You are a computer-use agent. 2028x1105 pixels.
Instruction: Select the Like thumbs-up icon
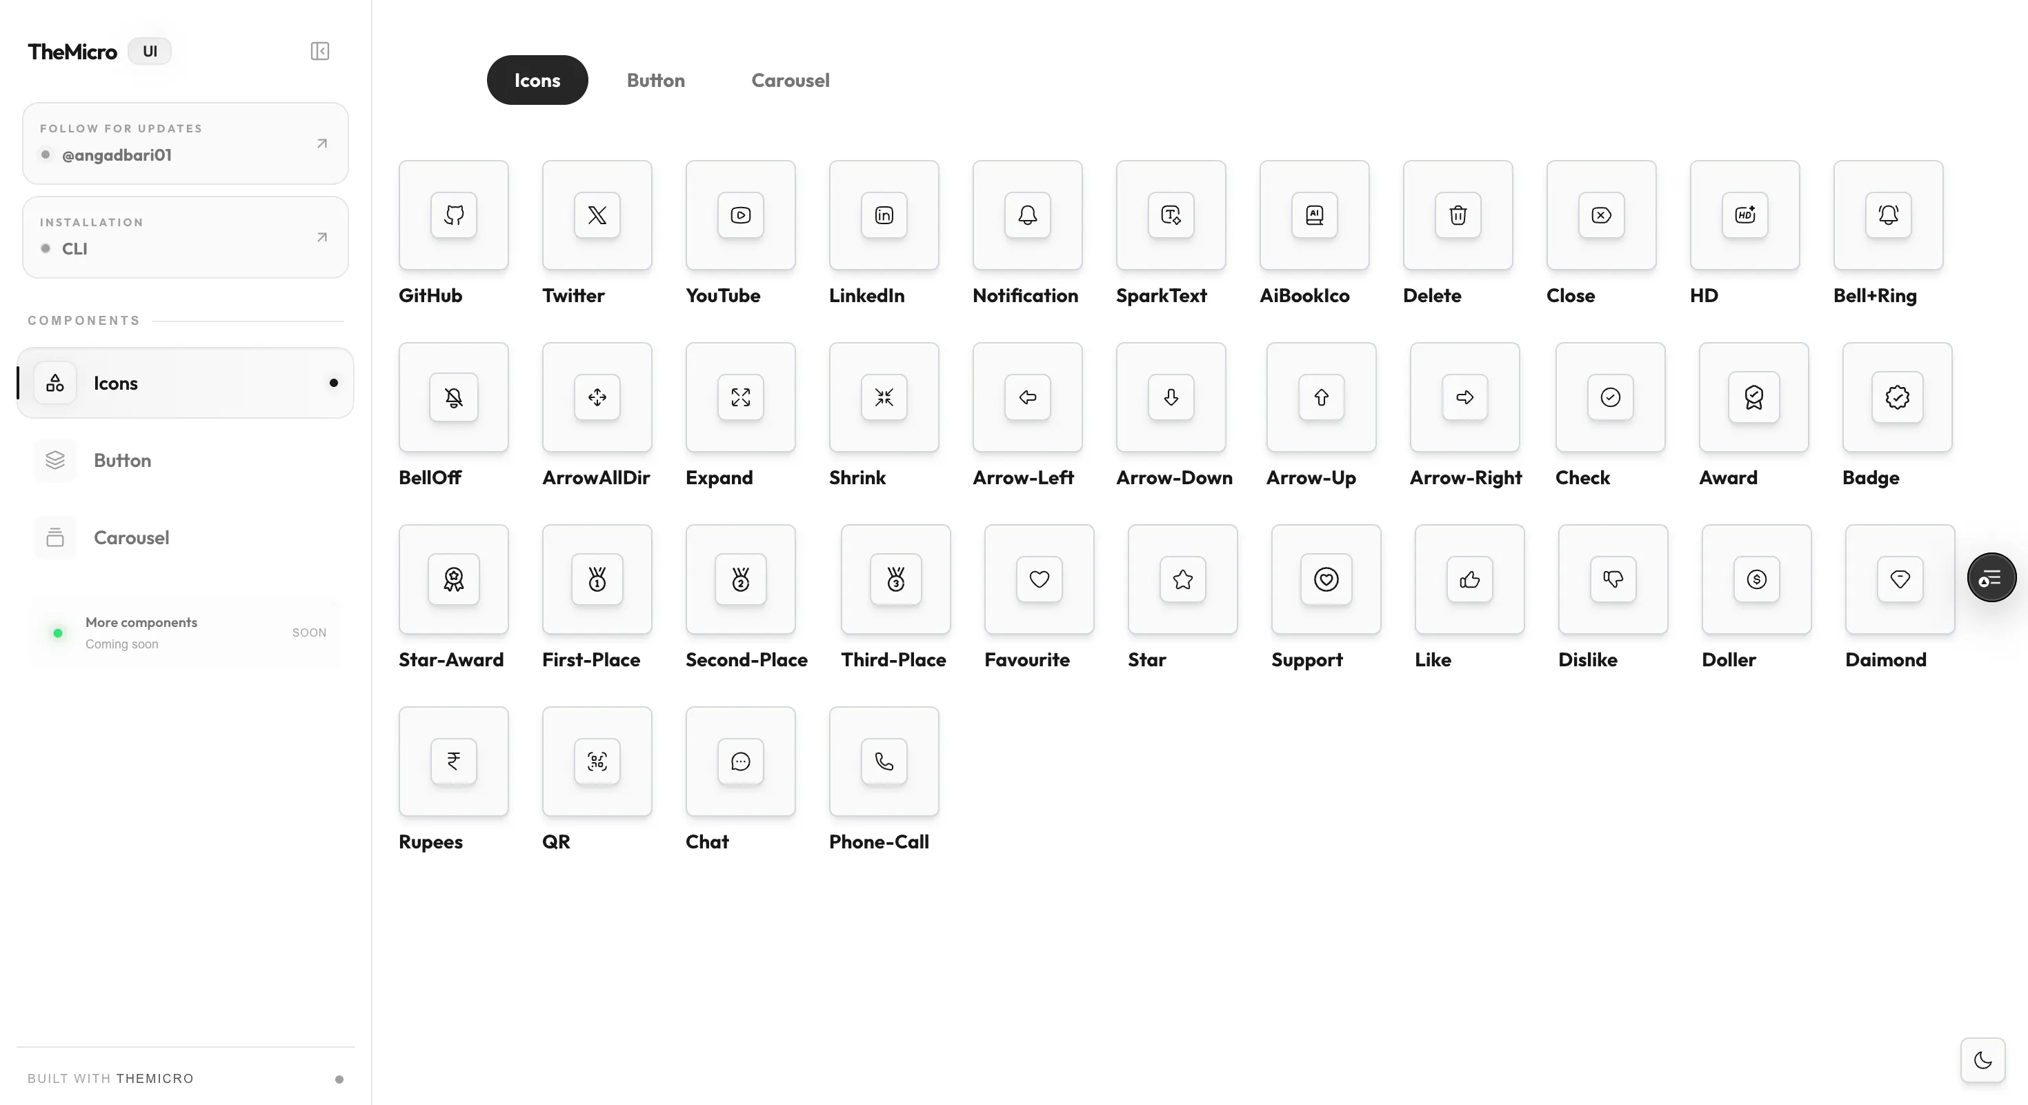coord(1469,579)
